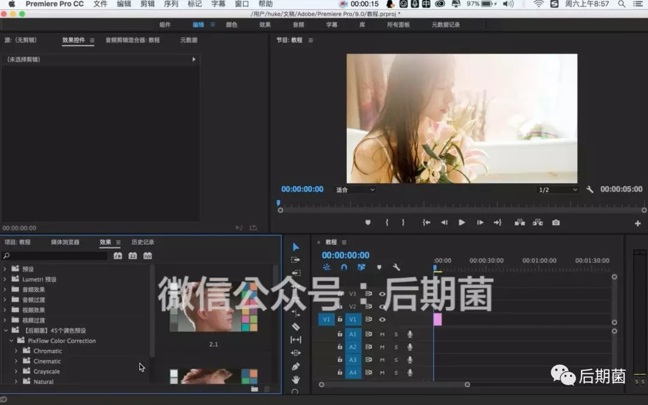Expand the Cinematic presets folder
This screenshot has height=405, width=648.
(x=16, y=361)
